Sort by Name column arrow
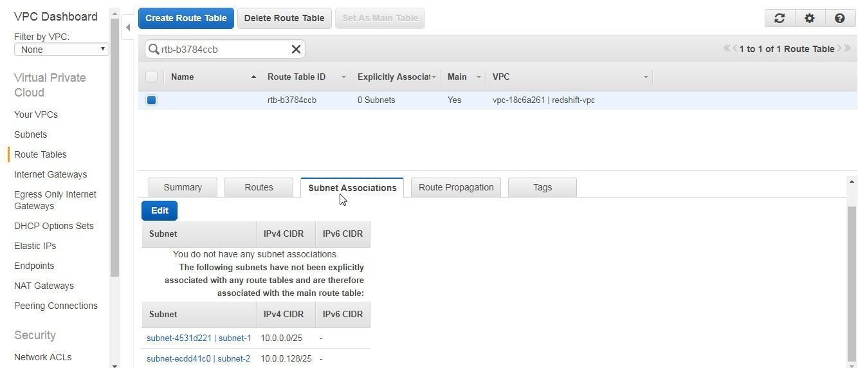The image size is (858, 368). click(x=253, y=77)
